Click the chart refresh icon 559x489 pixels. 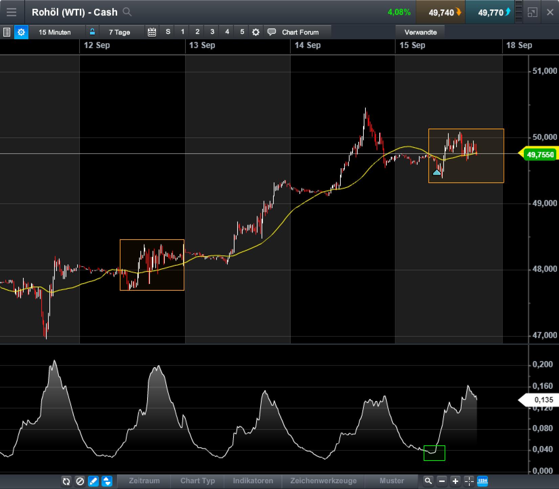pyautogui.click(x=66, y=481)
